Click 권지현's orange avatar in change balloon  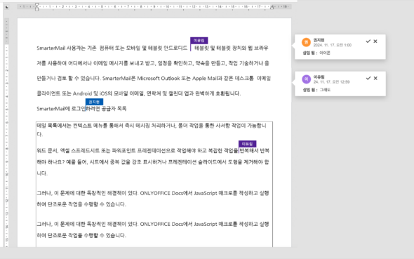[x=306, y=42]
